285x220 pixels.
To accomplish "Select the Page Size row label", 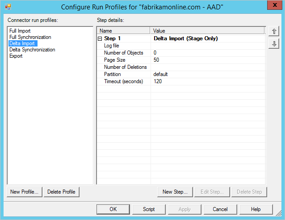I will (x=114, y=60).
